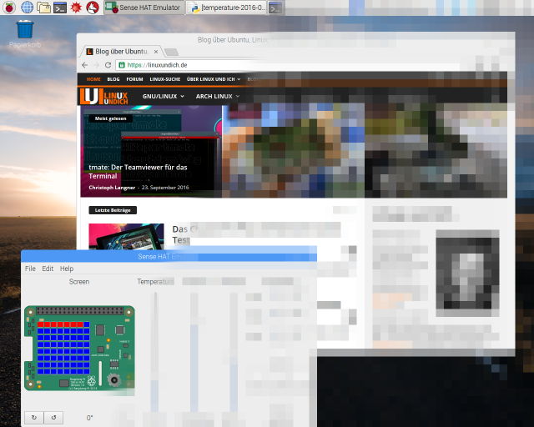Rotate the Sense HAT screen clockwise
534x427 pixels.
click(x=34, y=418)
